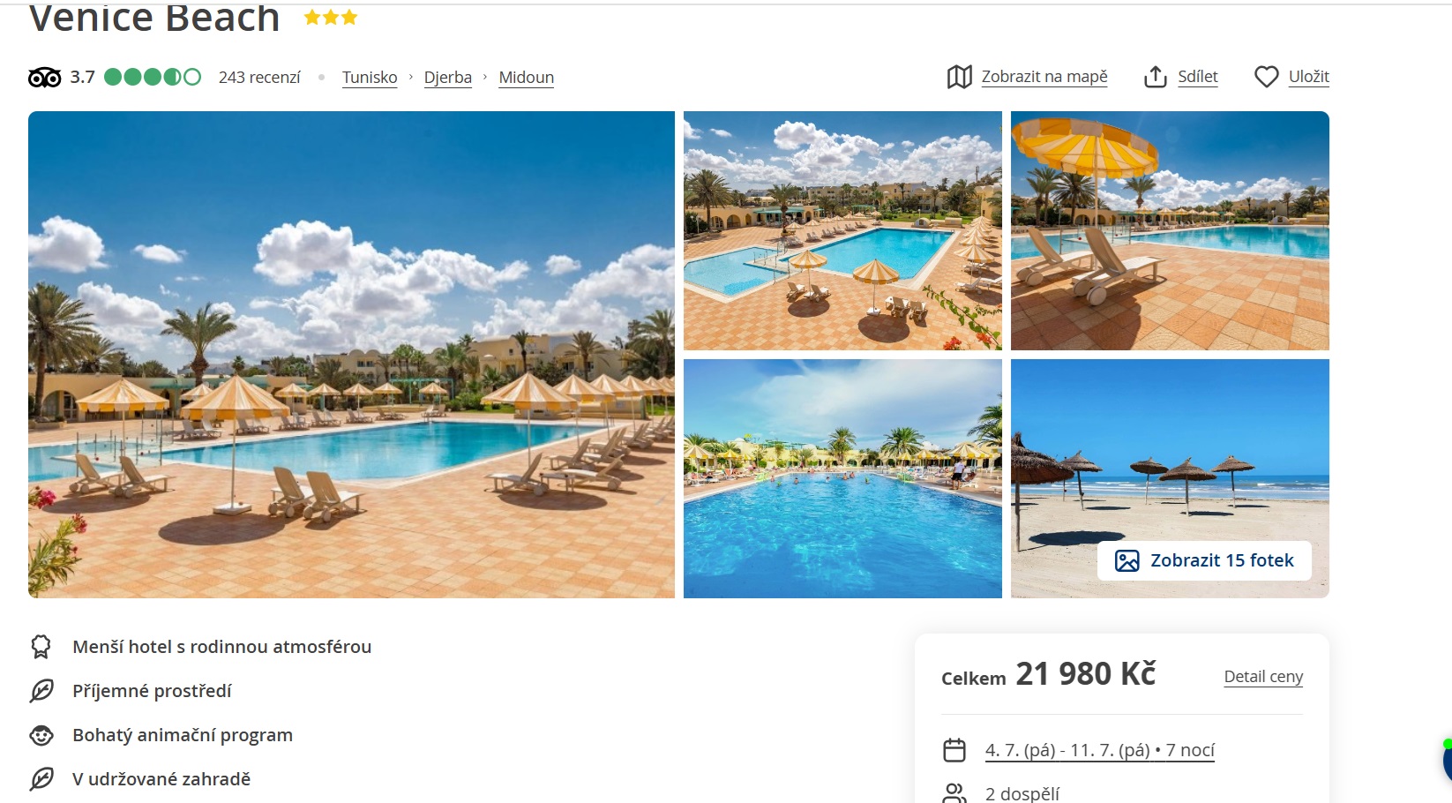Show all photos via Zobrazit 15 fotek
The image size is (1452, 803).
1204,560
